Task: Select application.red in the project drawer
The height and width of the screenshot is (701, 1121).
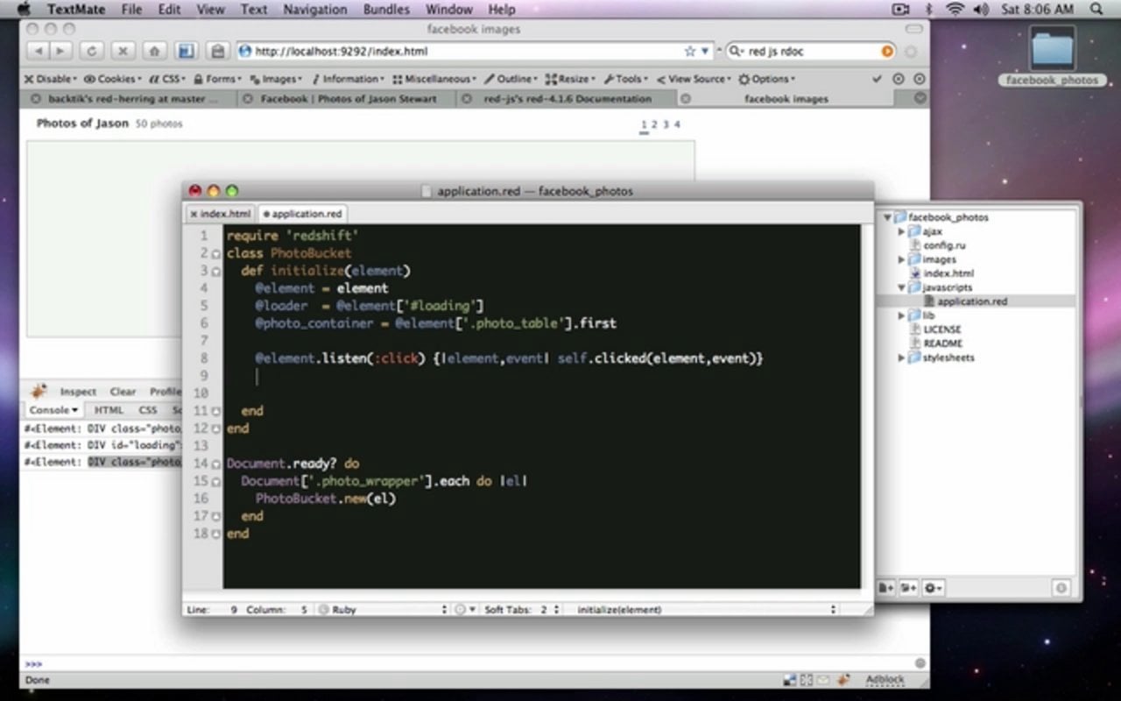Action: [x=972, y=301]
